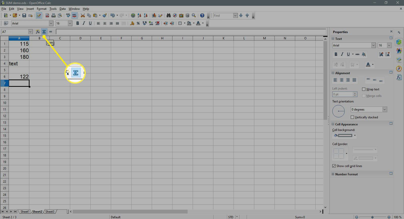Run the Spelling check tool
This screenshot has width=404, height=219.
tap(68, 15)
